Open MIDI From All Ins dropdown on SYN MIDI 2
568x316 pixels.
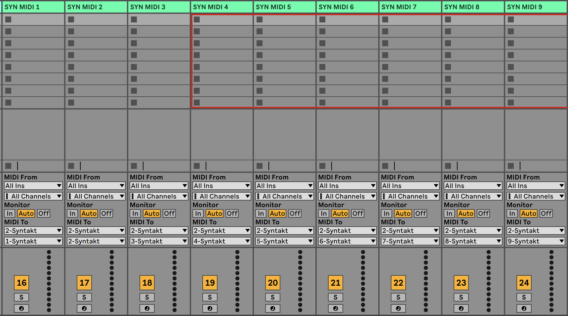[96, 186]
